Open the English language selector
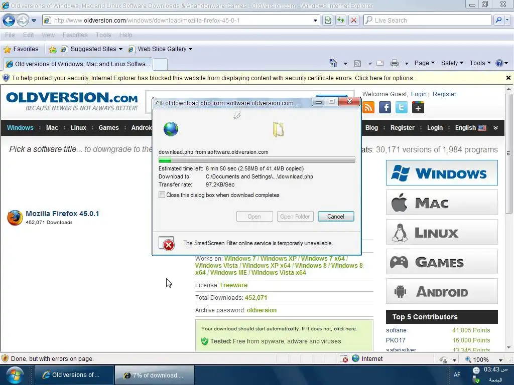This screenshot has height=385, width=514. click(470, 128)
